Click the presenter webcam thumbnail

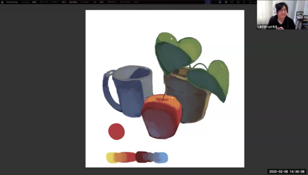click(282, 15)
